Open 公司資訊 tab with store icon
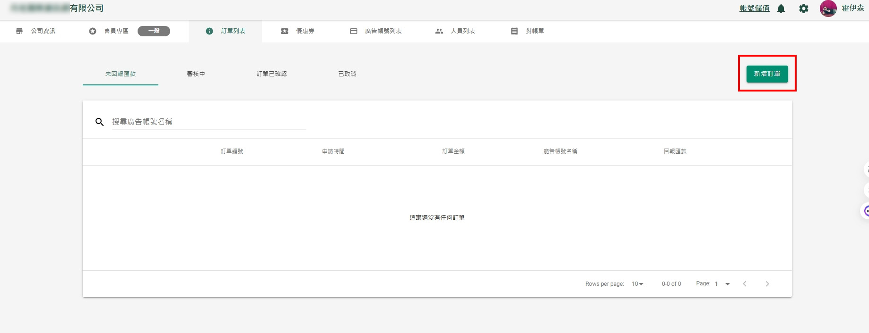Image resolution: width=869 pixels, height=333 pixels. (36, 31)
